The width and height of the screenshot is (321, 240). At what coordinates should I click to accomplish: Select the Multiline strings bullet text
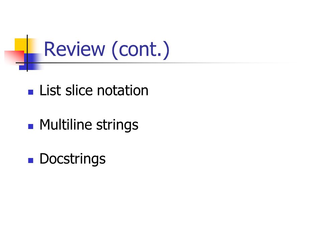tap(89, 125)
